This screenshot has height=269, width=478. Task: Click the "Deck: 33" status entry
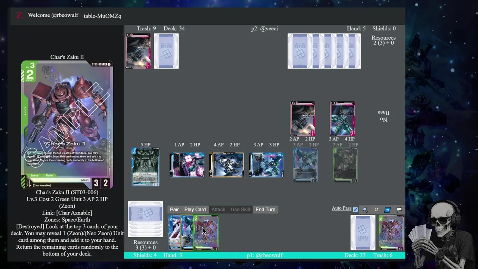point(355,255)
